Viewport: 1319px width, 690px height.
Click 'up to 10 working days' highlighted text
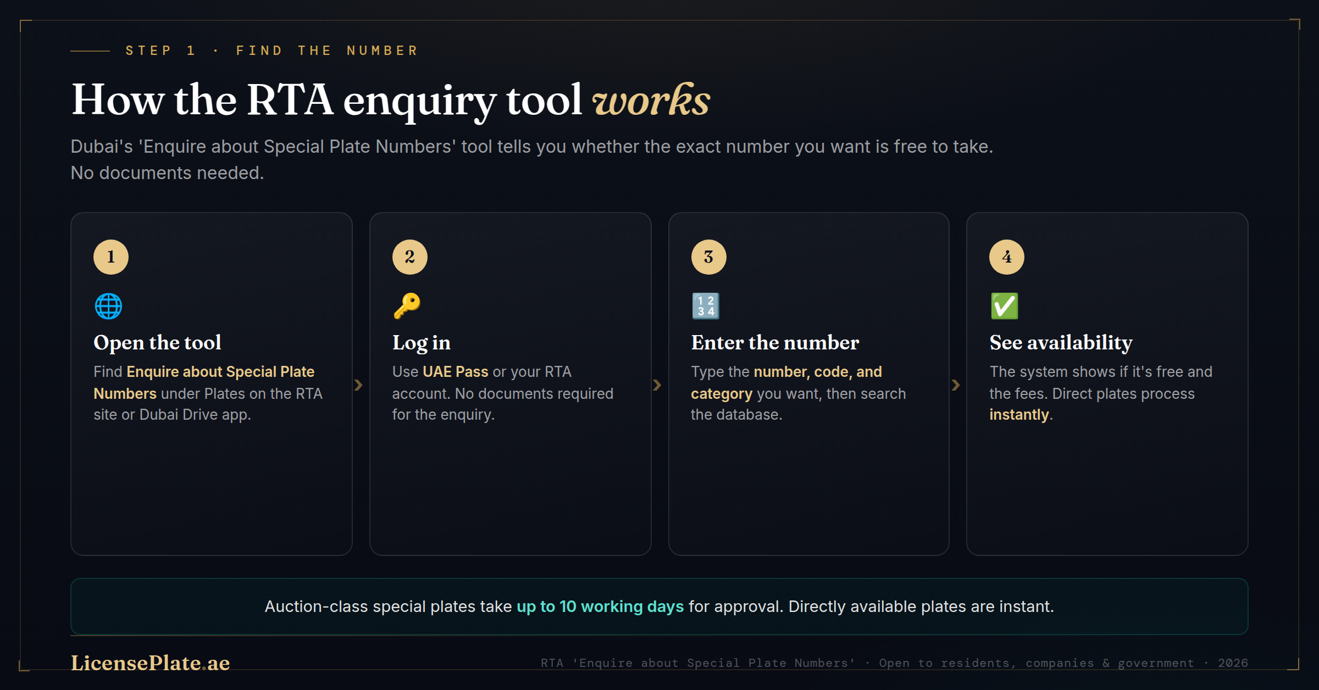click(x=600, y=606)
